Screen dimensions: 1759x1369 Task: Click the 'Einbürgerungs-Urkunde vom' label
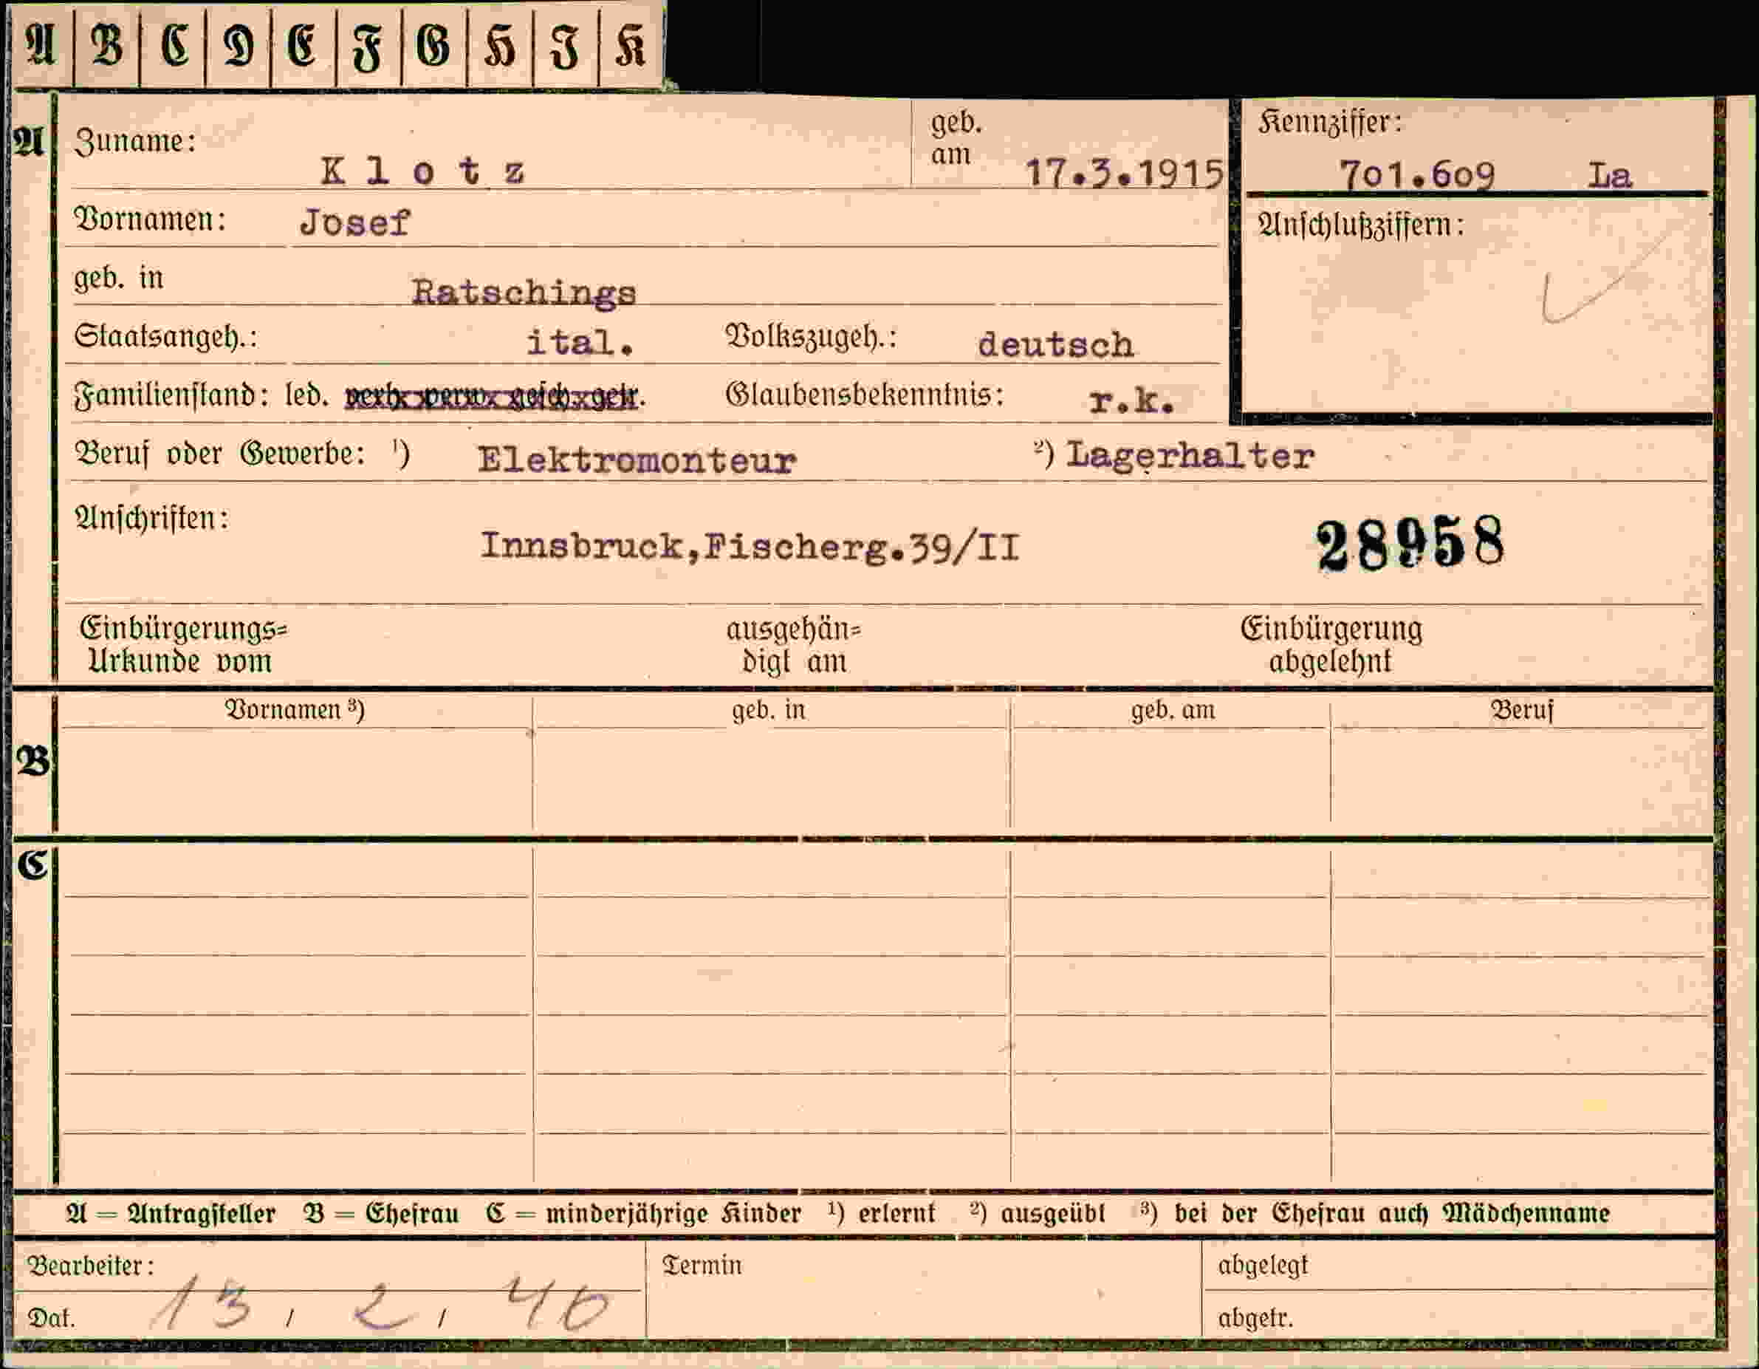183,645
